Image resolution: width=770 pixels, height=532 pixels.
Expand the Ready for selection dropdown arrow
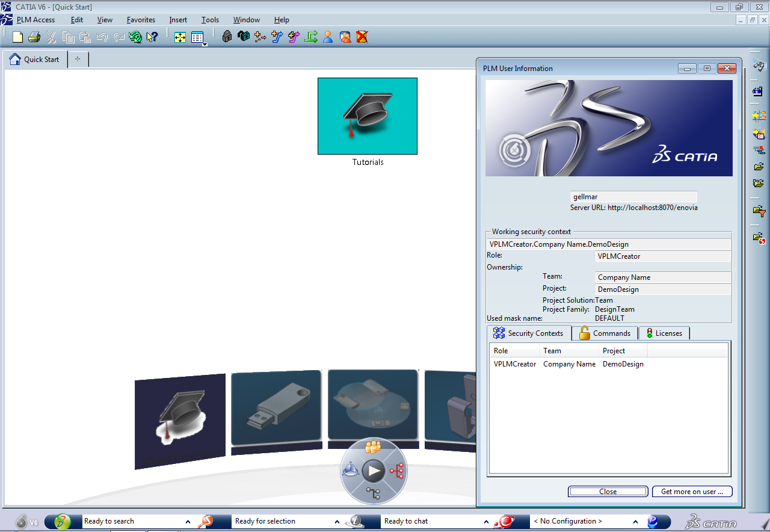(x=337, y=522)
